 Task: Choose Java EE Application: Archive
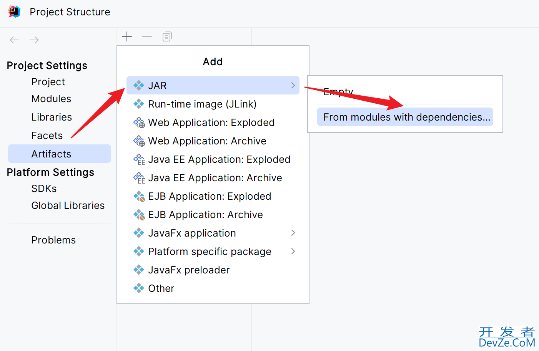(x=213, y=178)
